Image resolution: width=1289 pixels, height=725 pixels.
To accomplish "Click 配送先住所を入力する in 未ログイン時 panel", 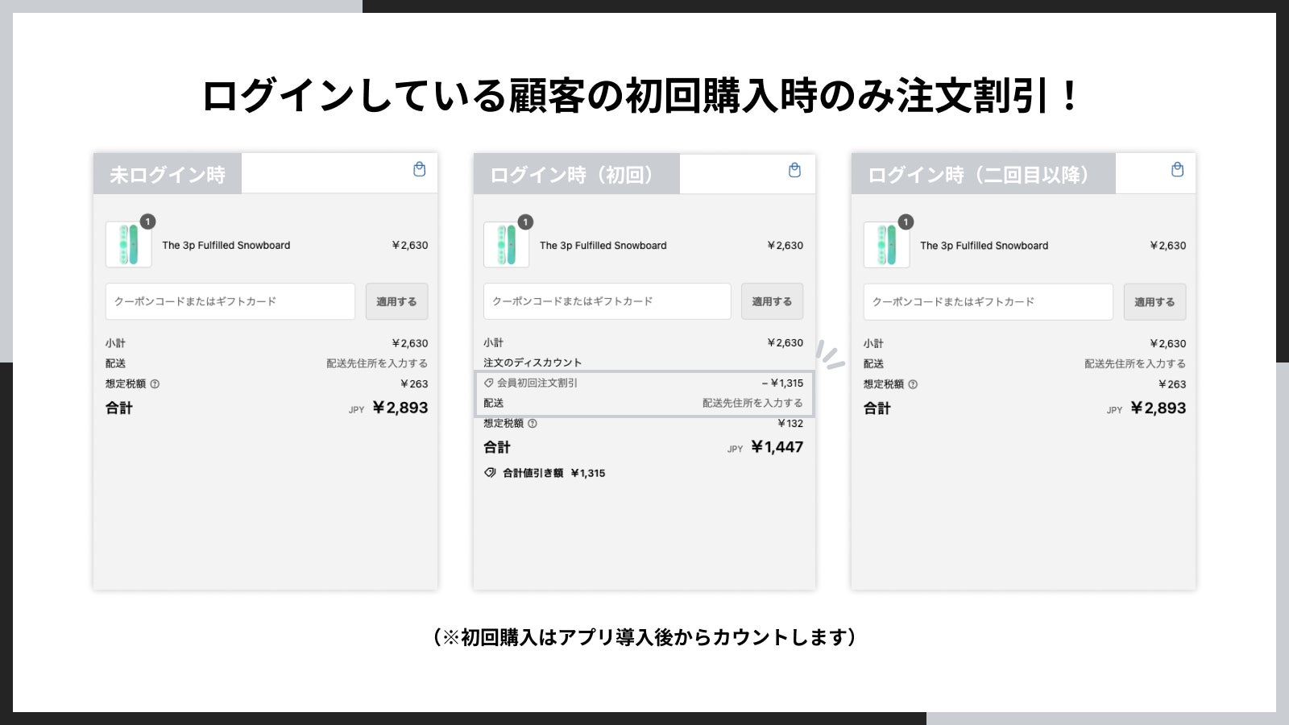I will tap(376, 363).
